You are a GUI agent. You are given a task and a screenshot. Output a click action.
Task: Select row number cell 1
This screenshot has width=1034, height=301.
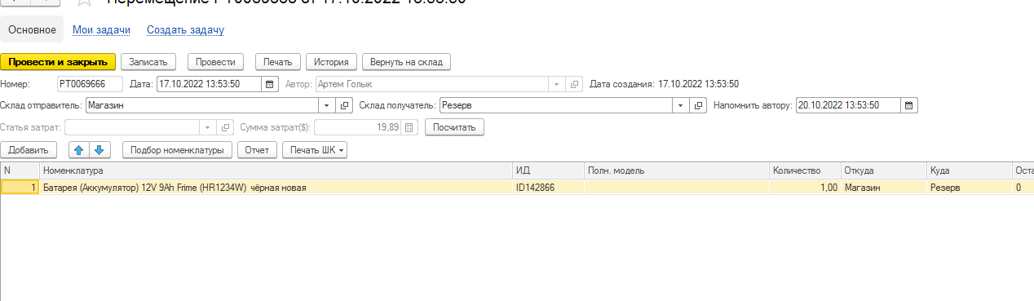(x=20, y=188)
